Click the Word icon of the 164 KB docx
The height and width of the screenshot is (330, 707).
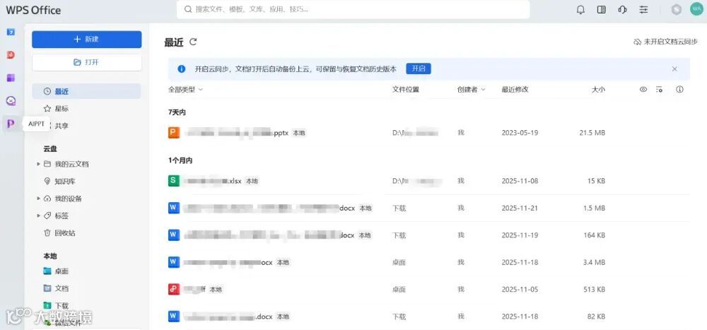coord(174,235)
